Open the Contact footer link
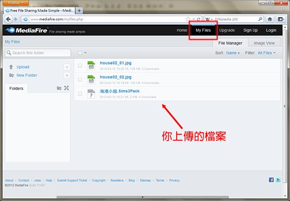 (24, 180)
